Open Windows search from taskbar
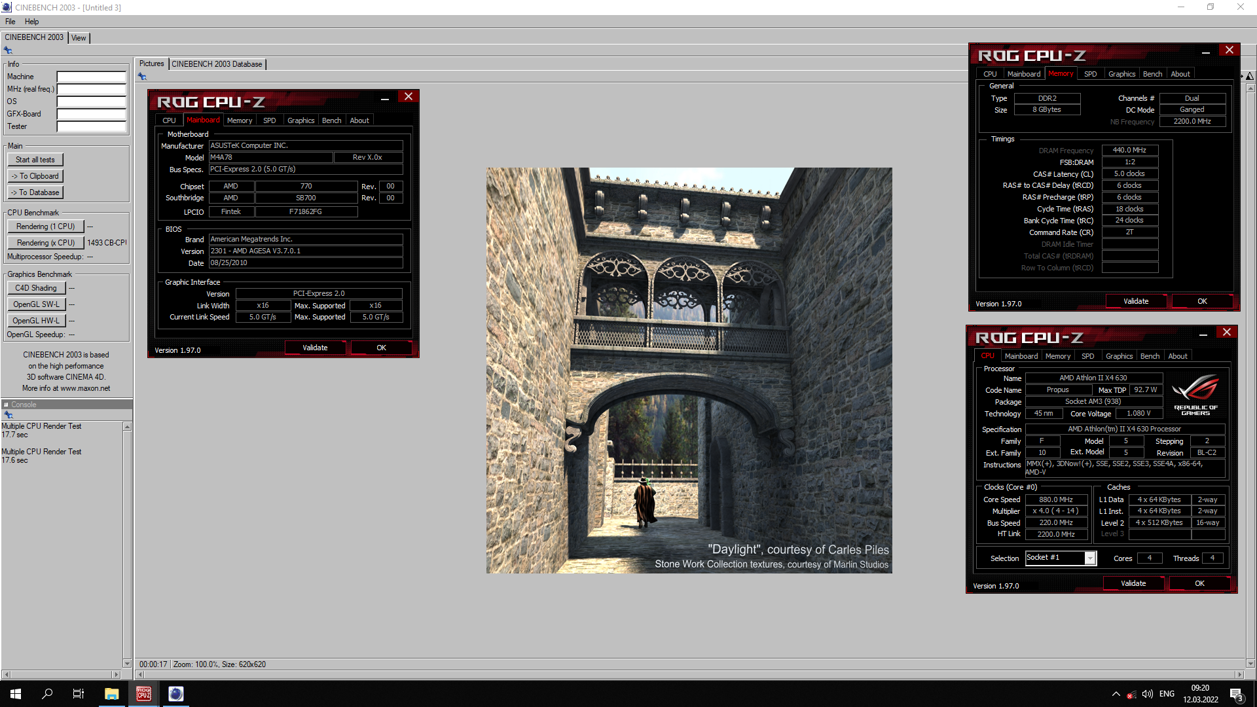This screenshot has height=707, width=1257. pos(47,694)
